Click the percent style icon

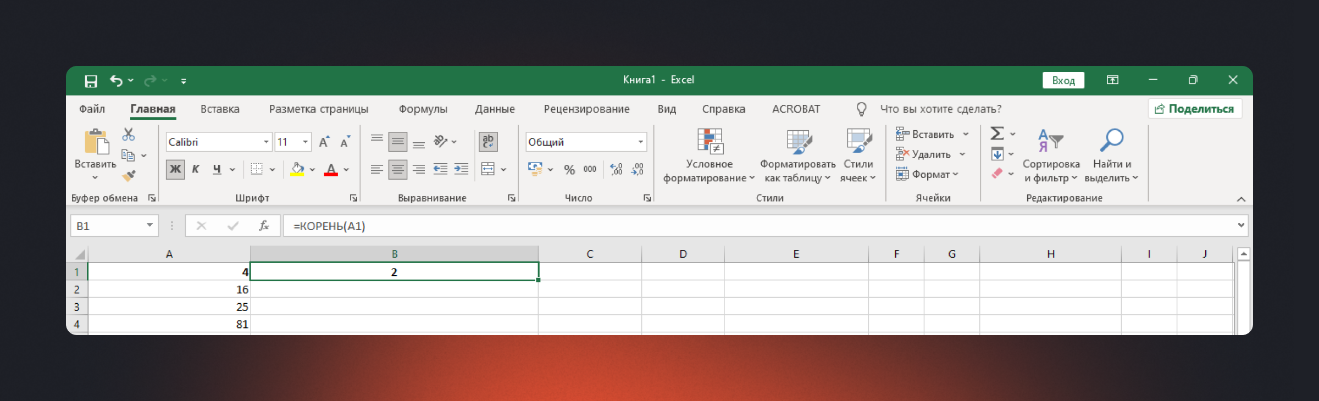569,170
